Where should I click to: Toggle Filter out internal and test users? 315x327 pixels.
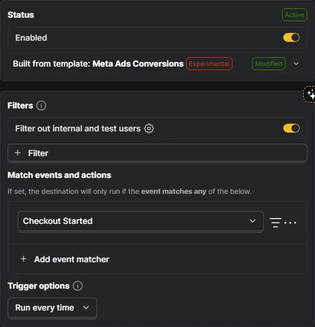[x=291, y=128]
